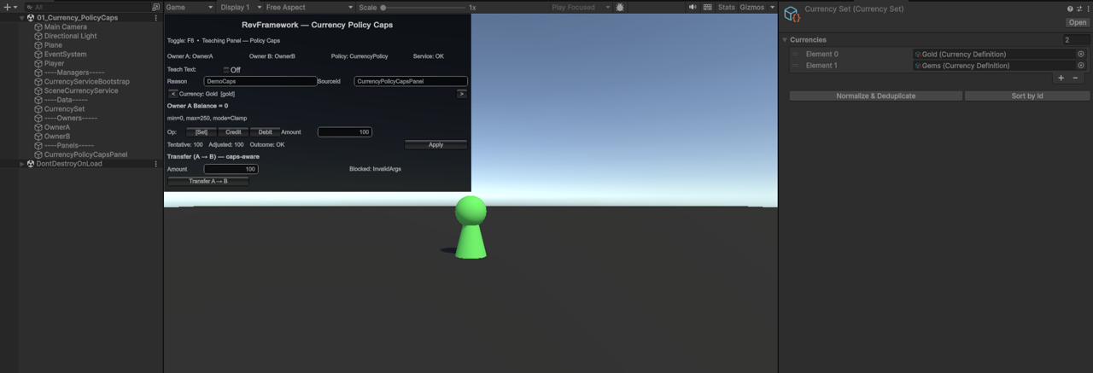Toggle the Teach Text checkbox
The height and width of the screenshot is (373, 1093).
coord(226,70)
